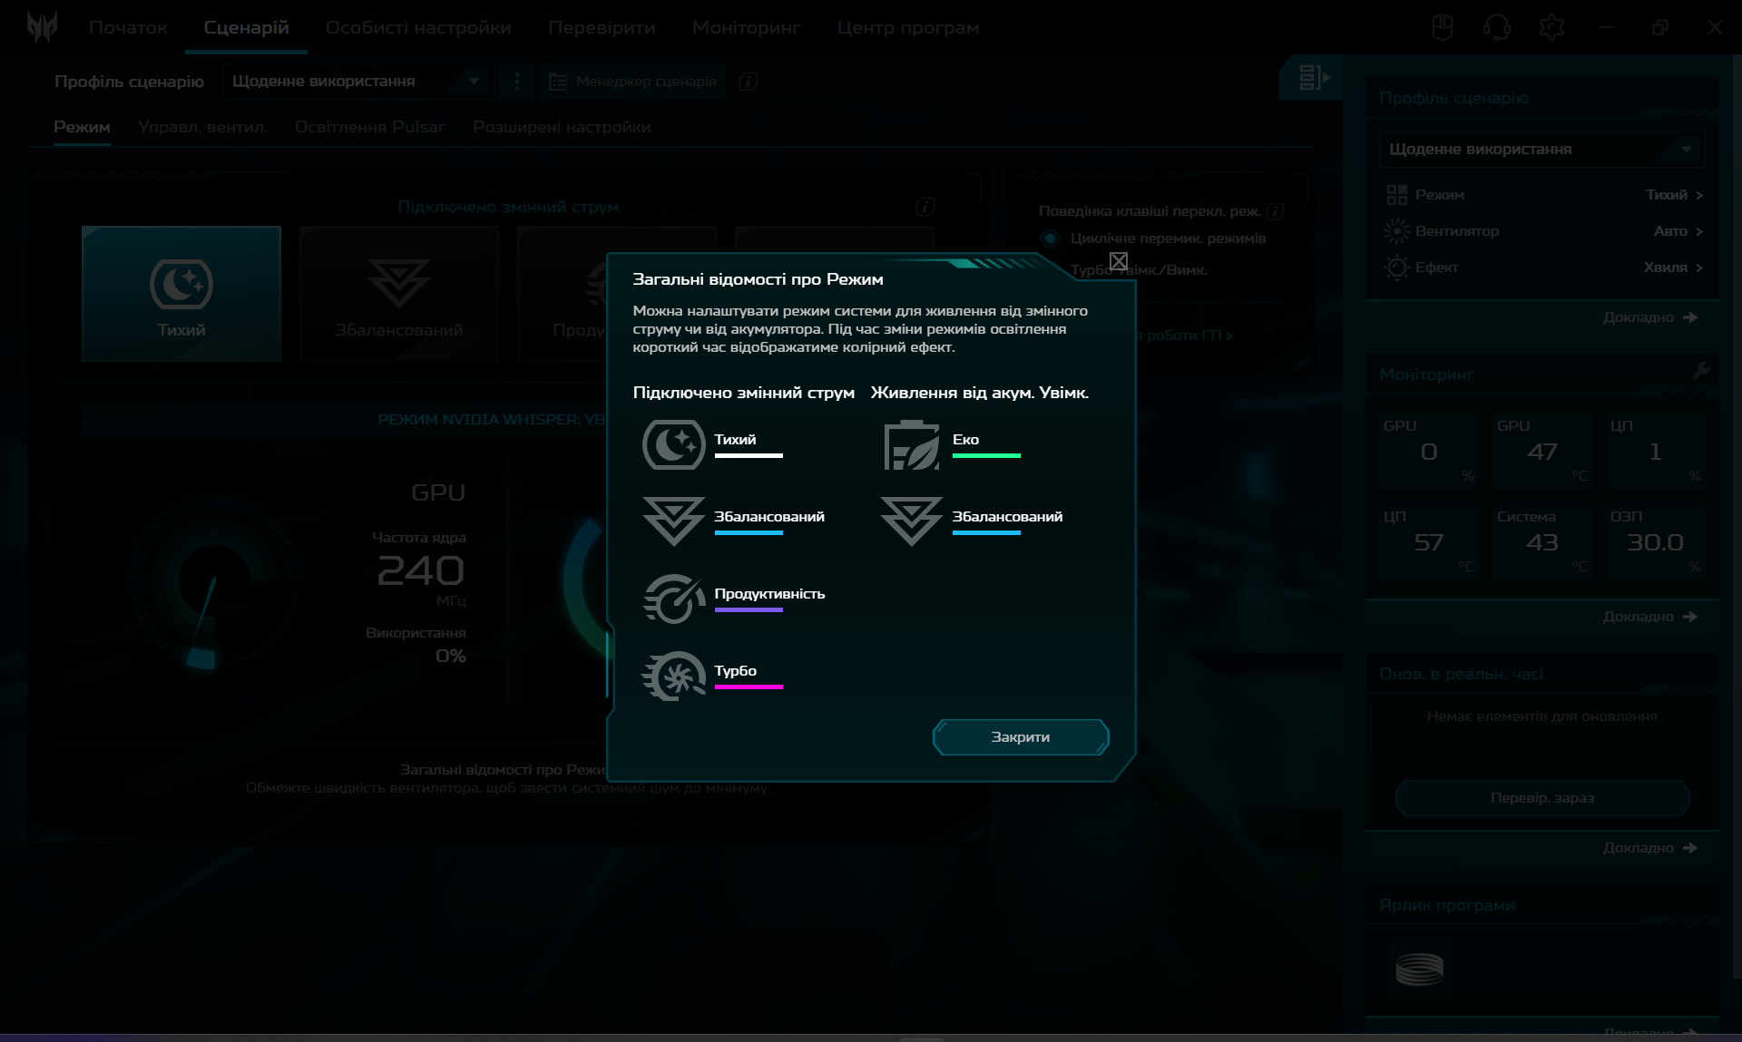This screenshot has width=1742, height=1042.
Task: Close dialog with the X button
Action: (1118, 262)
